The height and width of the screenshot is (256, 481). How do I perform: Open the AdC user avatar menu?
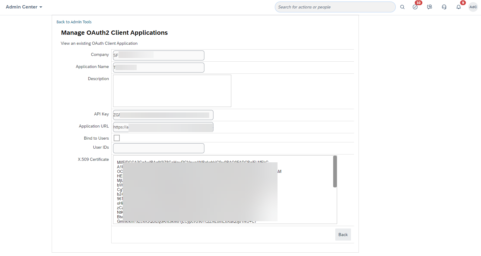(x=473, y=7)
